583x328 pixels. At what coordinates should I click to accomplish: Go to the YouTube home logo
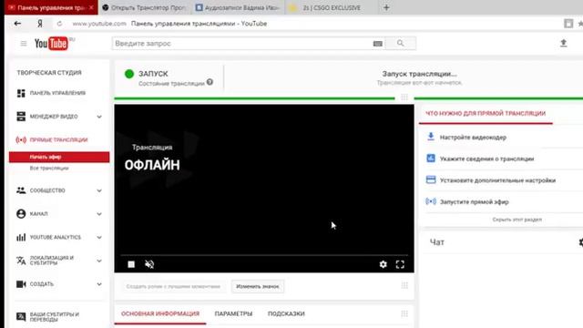[x=51, y=44]
